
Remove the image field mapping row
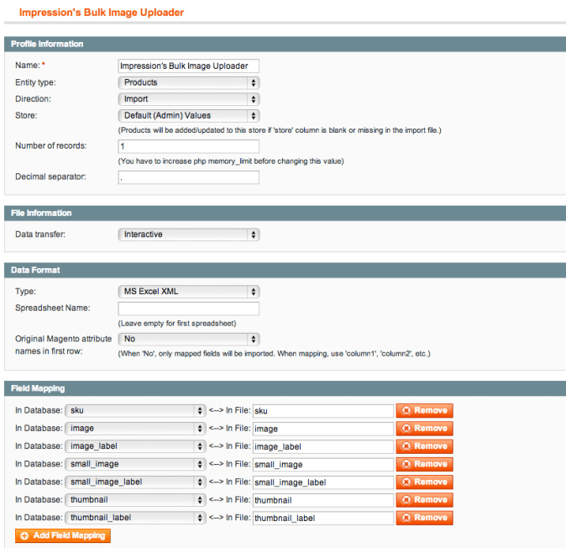point(424,428)
